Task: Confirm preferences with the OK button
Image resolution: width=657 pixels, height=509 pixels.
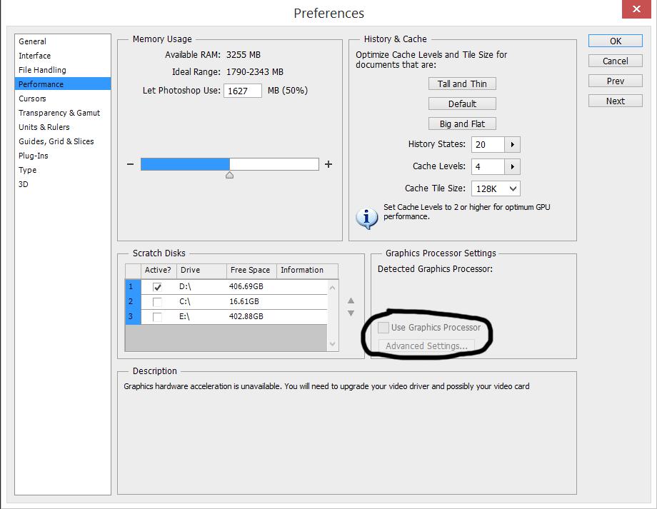Action: click(x=616, y=41)
